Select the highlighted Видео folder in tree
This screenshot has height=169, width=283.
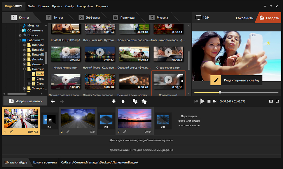(40, 74)
